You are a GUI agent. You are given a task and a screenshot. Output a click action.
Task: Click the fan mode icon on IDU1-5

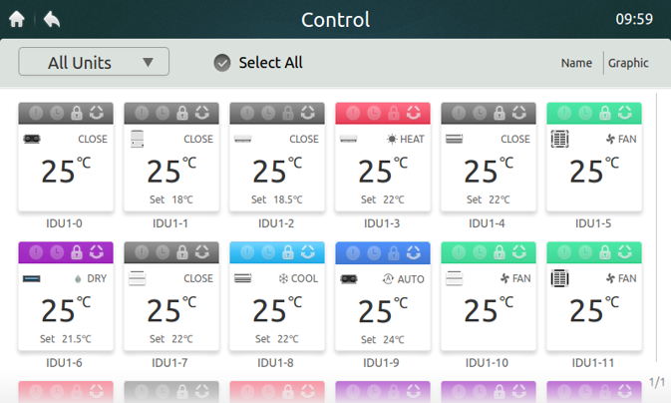tap(607, 140)
